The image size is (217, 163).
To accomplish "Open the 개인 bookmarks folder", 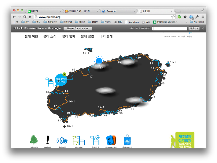I will [x=25, y=22].
